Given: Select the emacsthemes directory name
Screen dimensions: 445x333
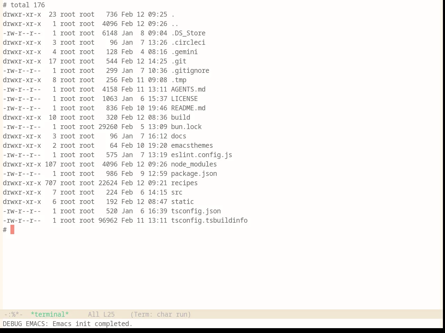Looking at the screenshot, I should pyautogui.click(x=192, y=146).
